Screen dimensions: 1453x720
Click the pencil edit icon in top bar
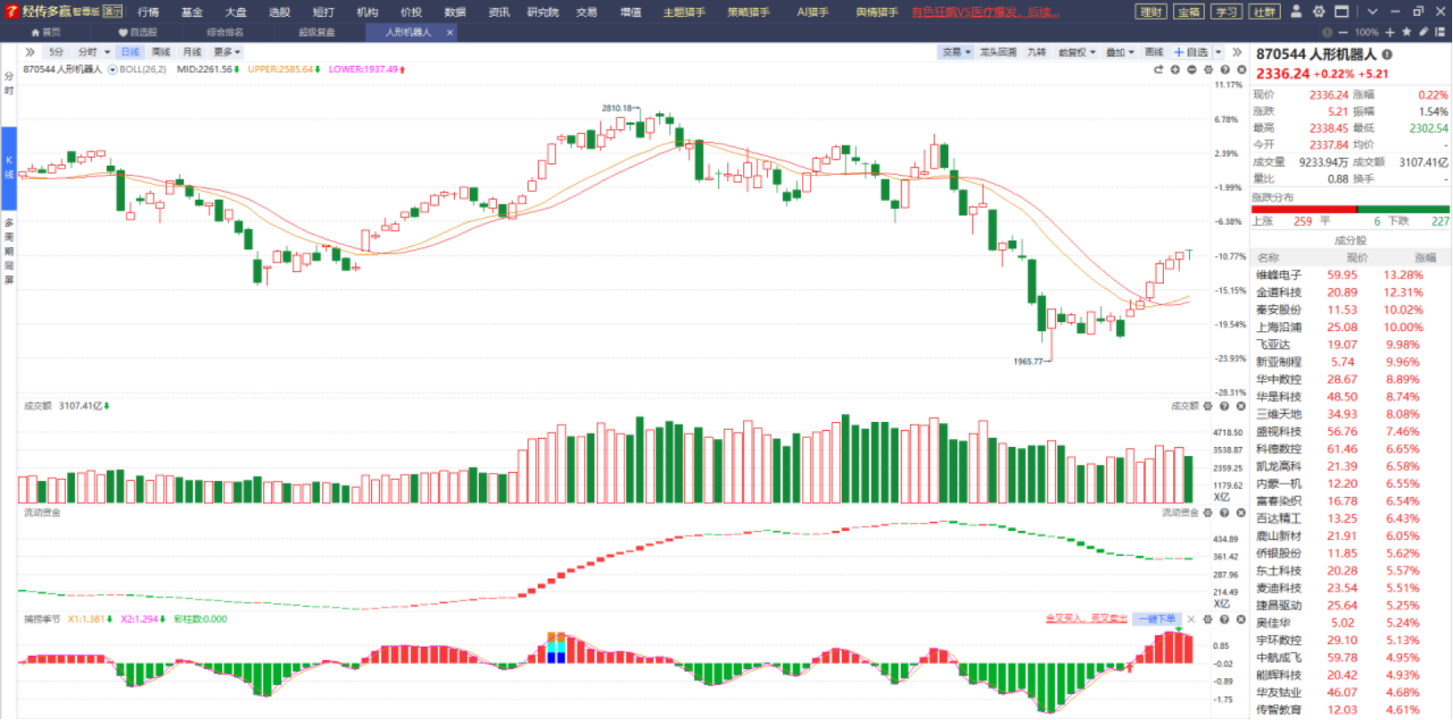pyautogui.click(x=1424, y=32)
